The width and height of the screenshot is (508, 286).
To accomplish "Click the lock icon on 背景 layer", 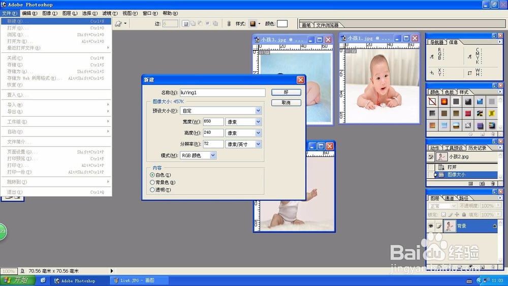I will [495, 226].
